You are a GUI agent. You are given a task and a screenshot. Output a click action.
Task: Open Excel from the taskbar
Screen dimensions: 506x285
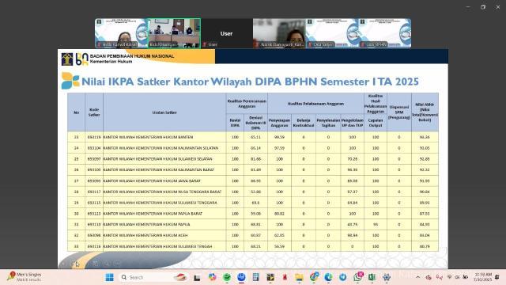pos(372,277)
